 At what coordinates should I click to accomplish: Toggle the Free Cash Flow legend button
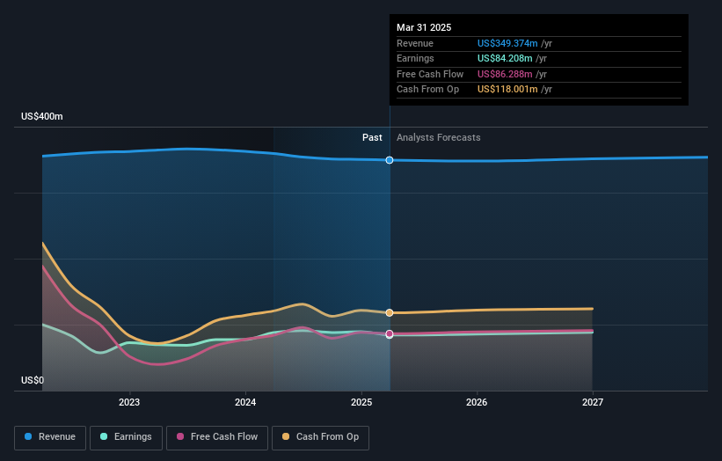click(217, 437)
